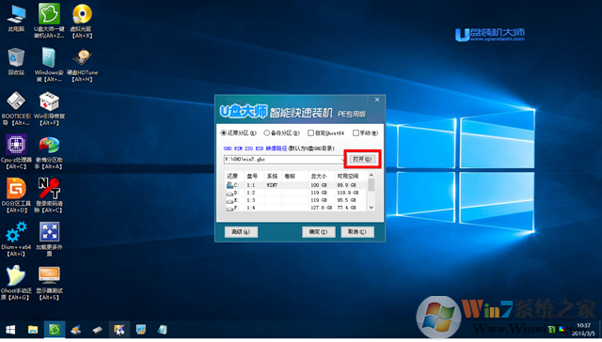602x342 pixels.
Task: Click the 可用空间 column header
Action: [350, 176]
